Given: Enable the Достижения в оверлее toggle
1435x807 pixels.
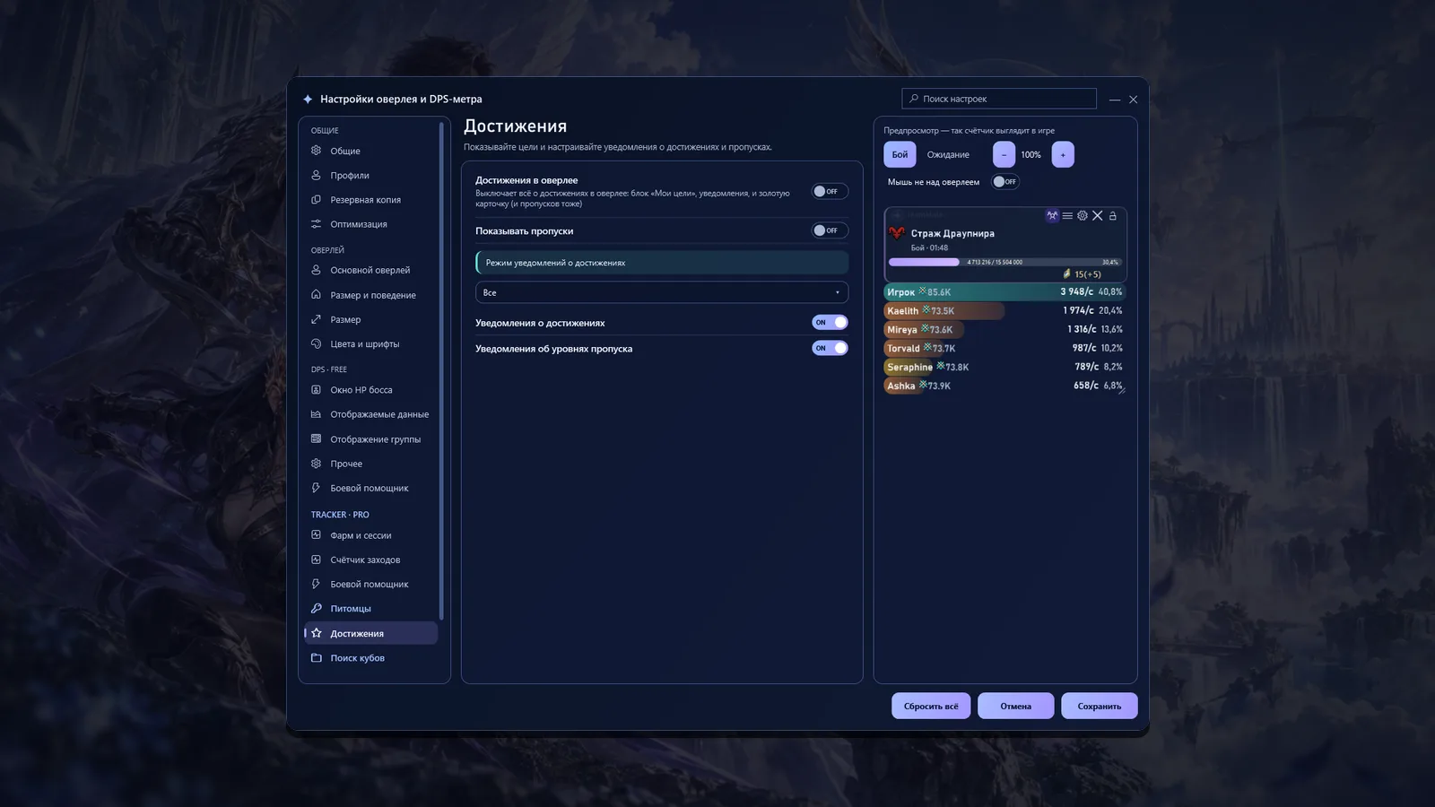Looking at the screenshot, I should click(830, 191).
